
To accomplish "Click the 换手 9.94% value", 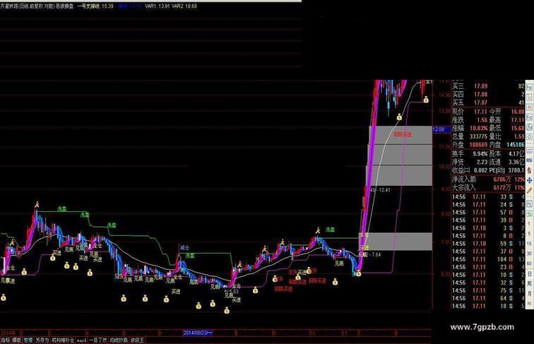I will [x=480, y=153].
